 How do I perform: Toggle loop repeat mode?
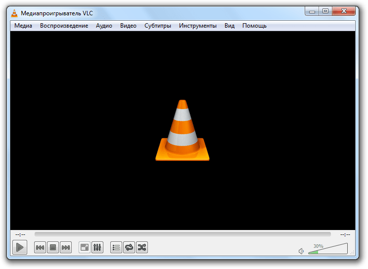point(129,247)
